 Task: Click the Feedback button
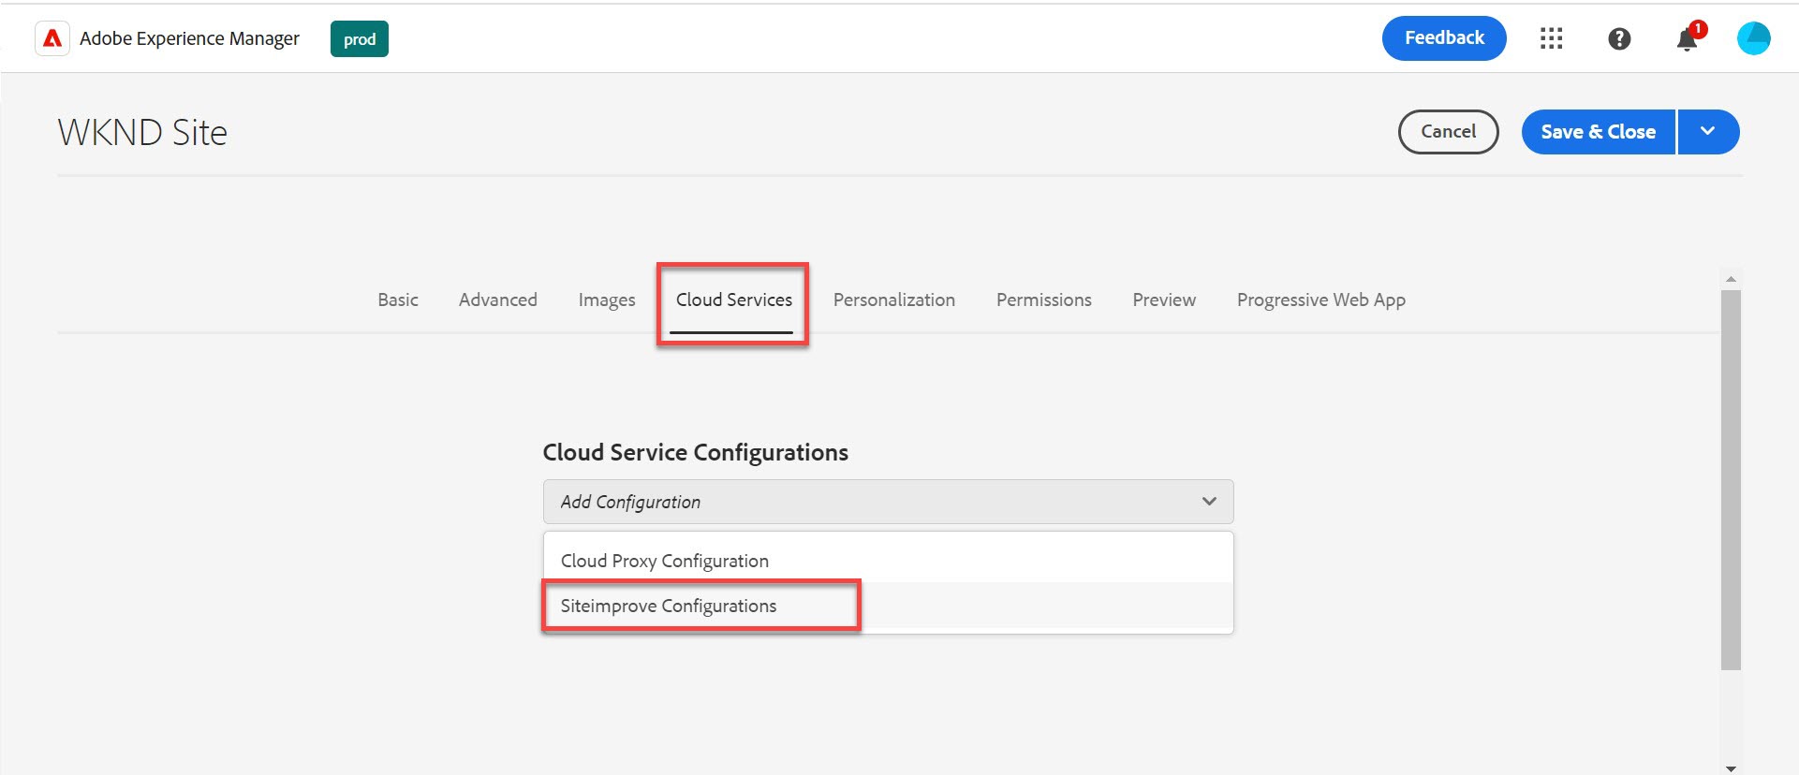1444,38
